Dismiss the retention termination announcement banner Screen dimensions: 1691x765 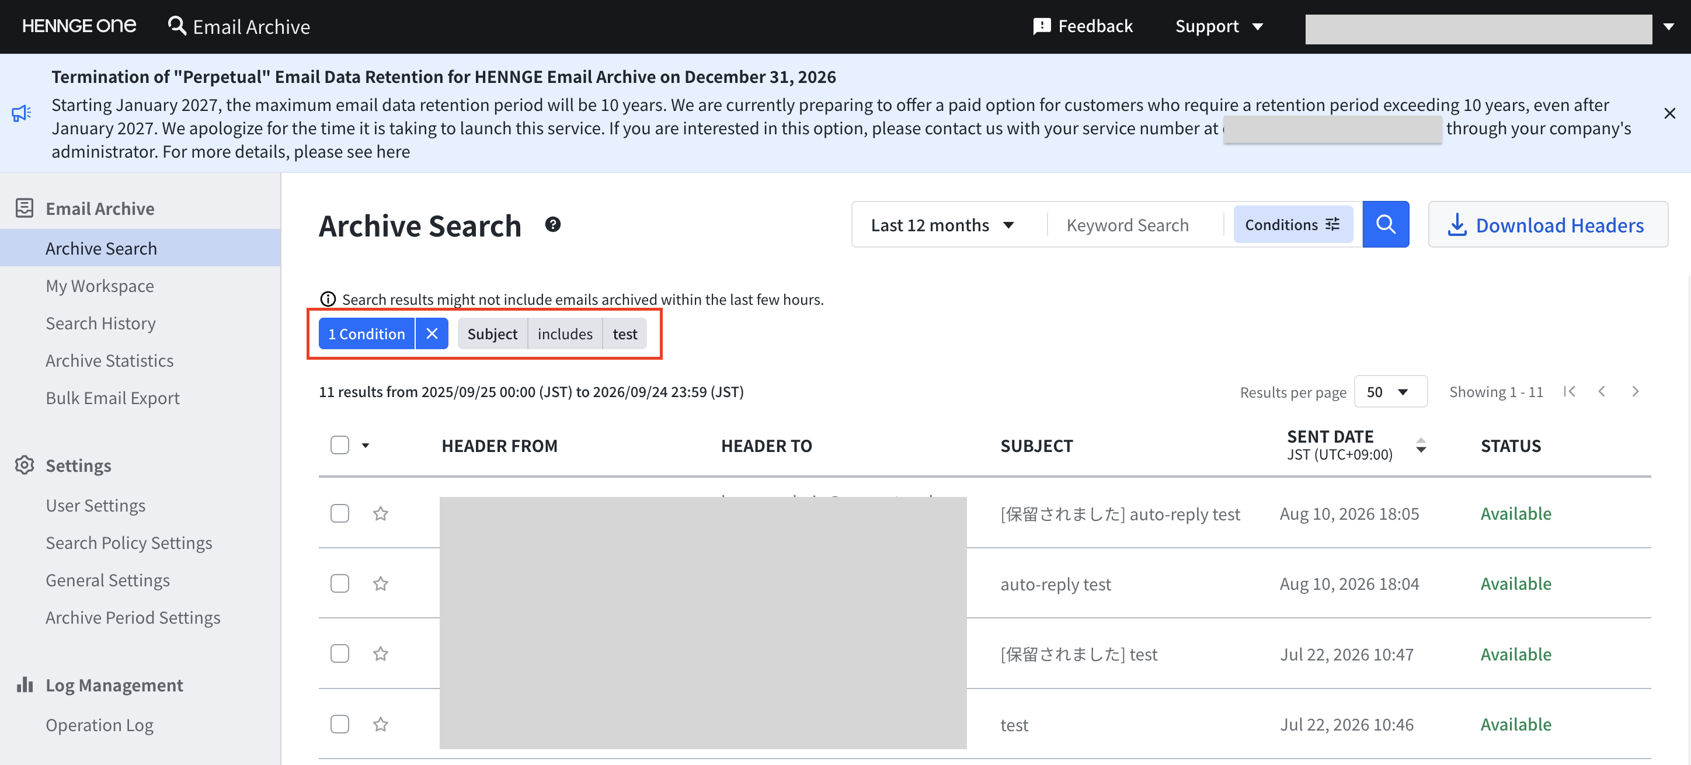click(1670, 113)
